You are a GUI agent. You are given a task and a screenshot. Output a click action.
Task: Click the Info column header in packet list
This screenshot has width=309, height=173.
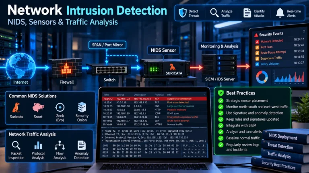click(x=169, y=95)
